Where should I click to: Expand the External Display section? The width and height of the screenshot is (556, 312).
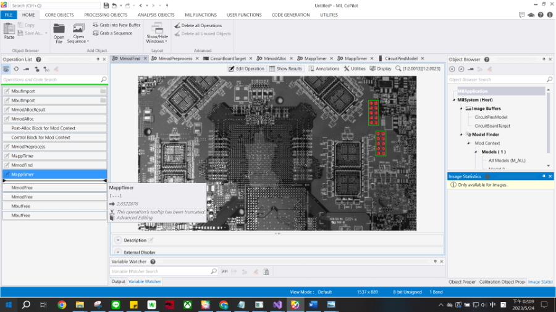[118, 252]
